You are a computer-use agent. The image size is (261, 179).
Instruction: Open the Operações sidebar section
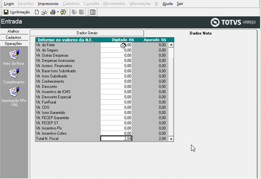(13, 44)
